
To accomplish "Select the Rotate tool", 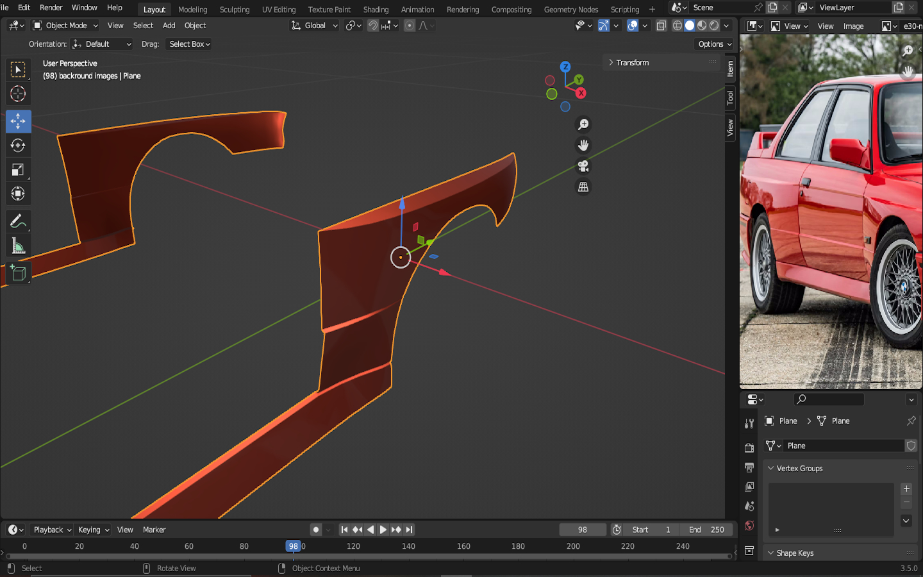I will point(18,146).
